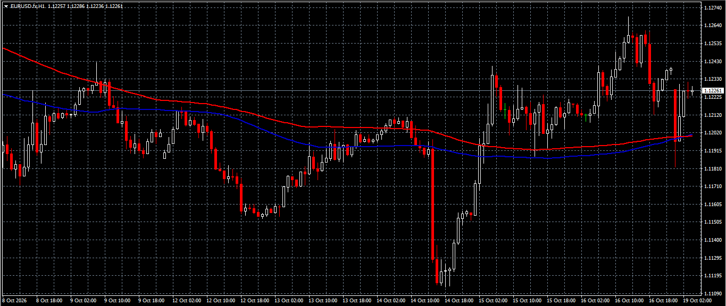This screenshot has width=726, height=306.
Task: Click the tall red 14 Oct sell-off candle
Action: (433, 205)
